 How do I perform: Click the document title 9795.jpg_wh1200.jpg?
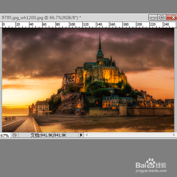(x=22, y=18)
